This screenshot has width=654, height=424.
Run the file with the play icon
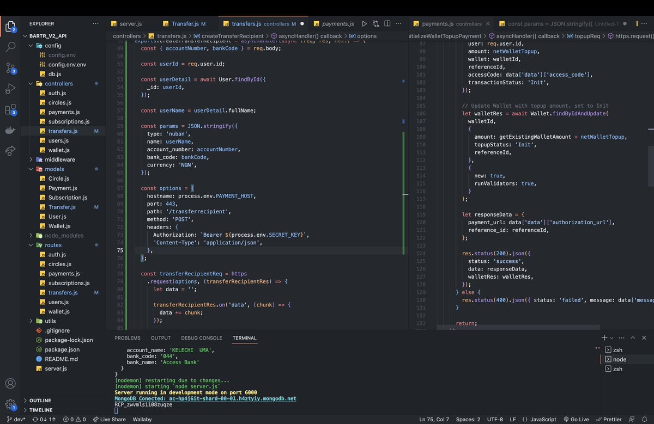click(x=364, y=24)
